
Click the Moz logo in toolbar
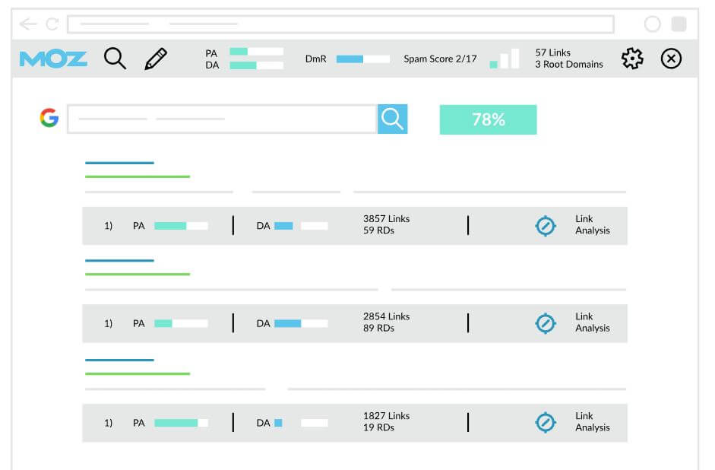(53, 59)
